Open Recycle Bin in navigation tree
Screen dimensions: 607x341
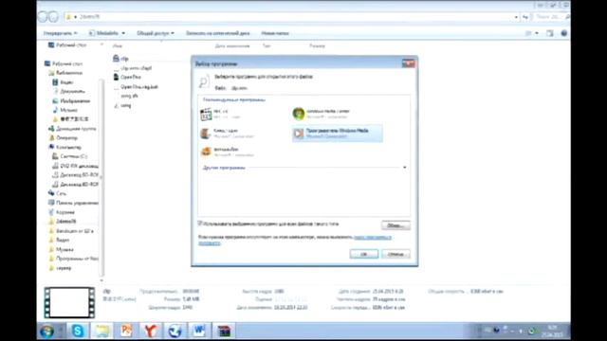(62, 212)
